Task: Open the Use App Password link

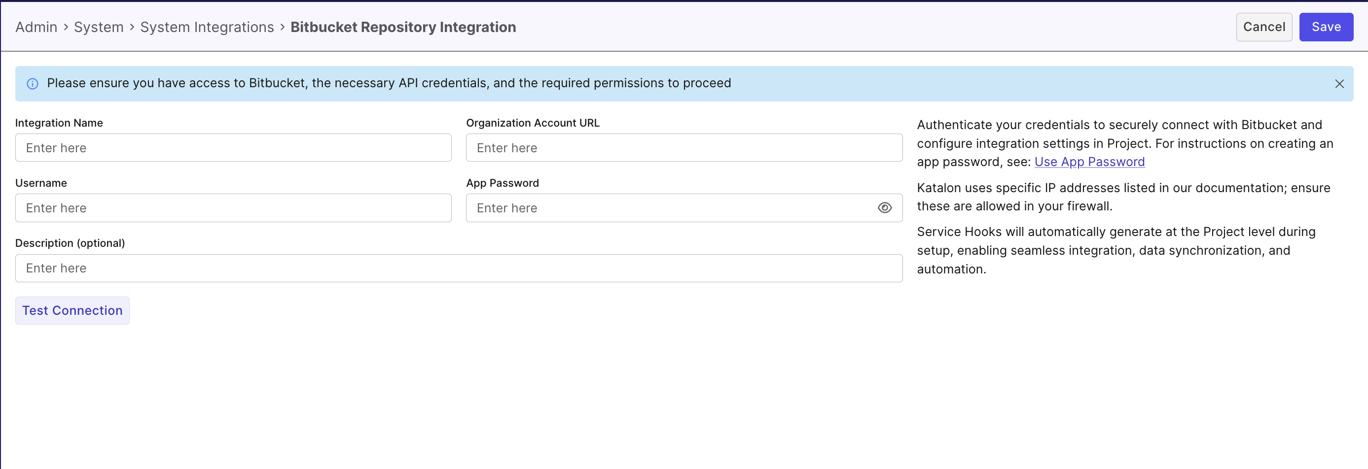Action: coord(1089,162)
